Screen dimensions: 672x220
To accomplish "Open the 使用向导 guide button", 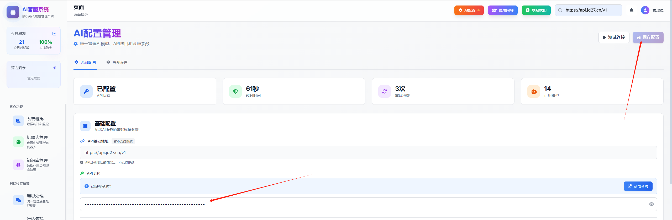I will [503, 10].
